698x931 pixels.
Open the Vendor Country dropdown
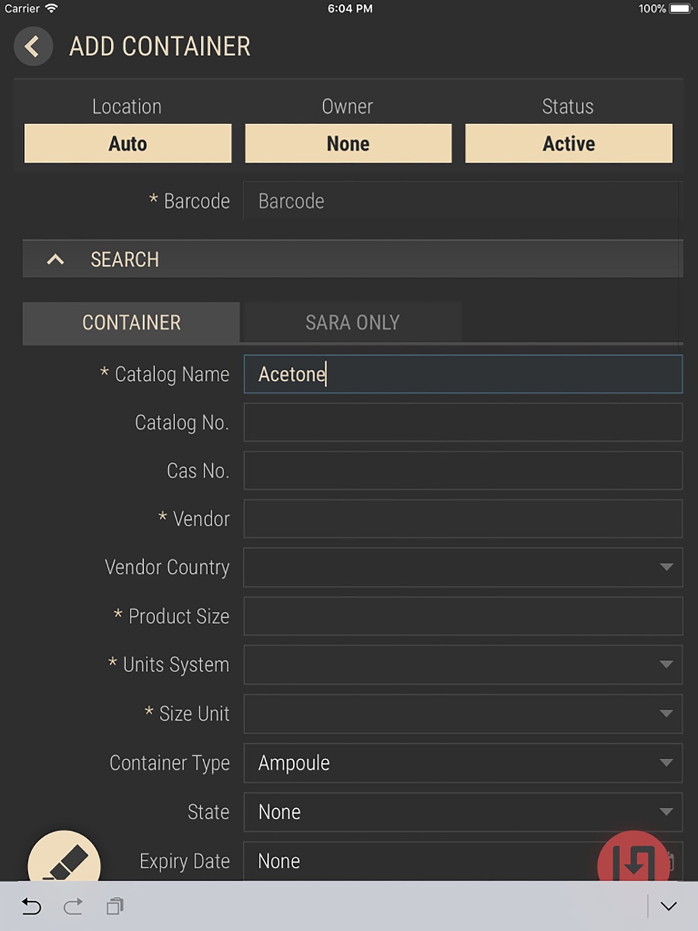463,567
